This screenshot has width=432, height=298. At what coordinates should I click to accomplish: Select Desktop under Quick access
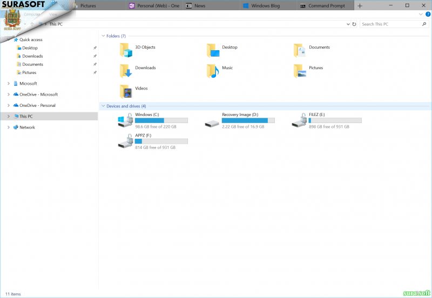[x=30, y=48]
